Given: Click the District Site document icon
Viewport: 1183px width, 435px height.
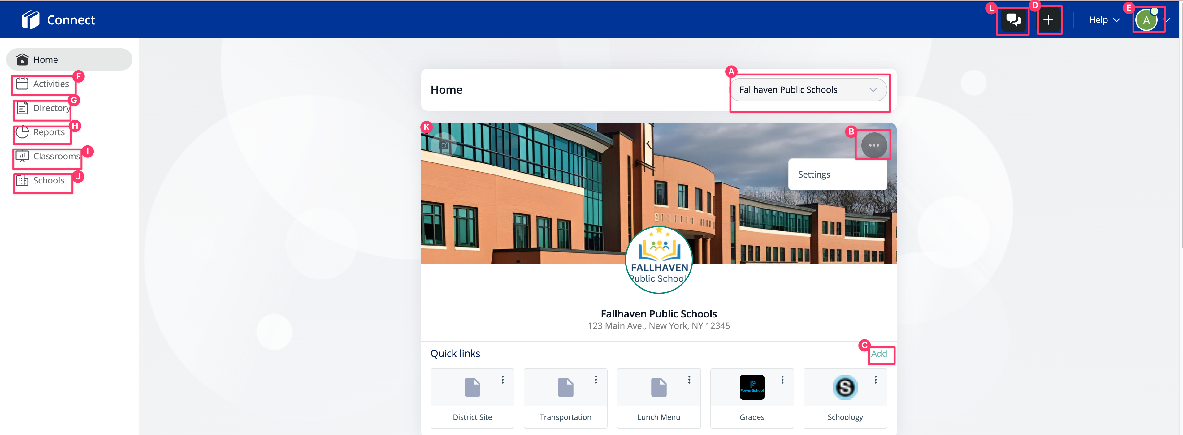Looking at the screenshot, I should pos(472,387).
